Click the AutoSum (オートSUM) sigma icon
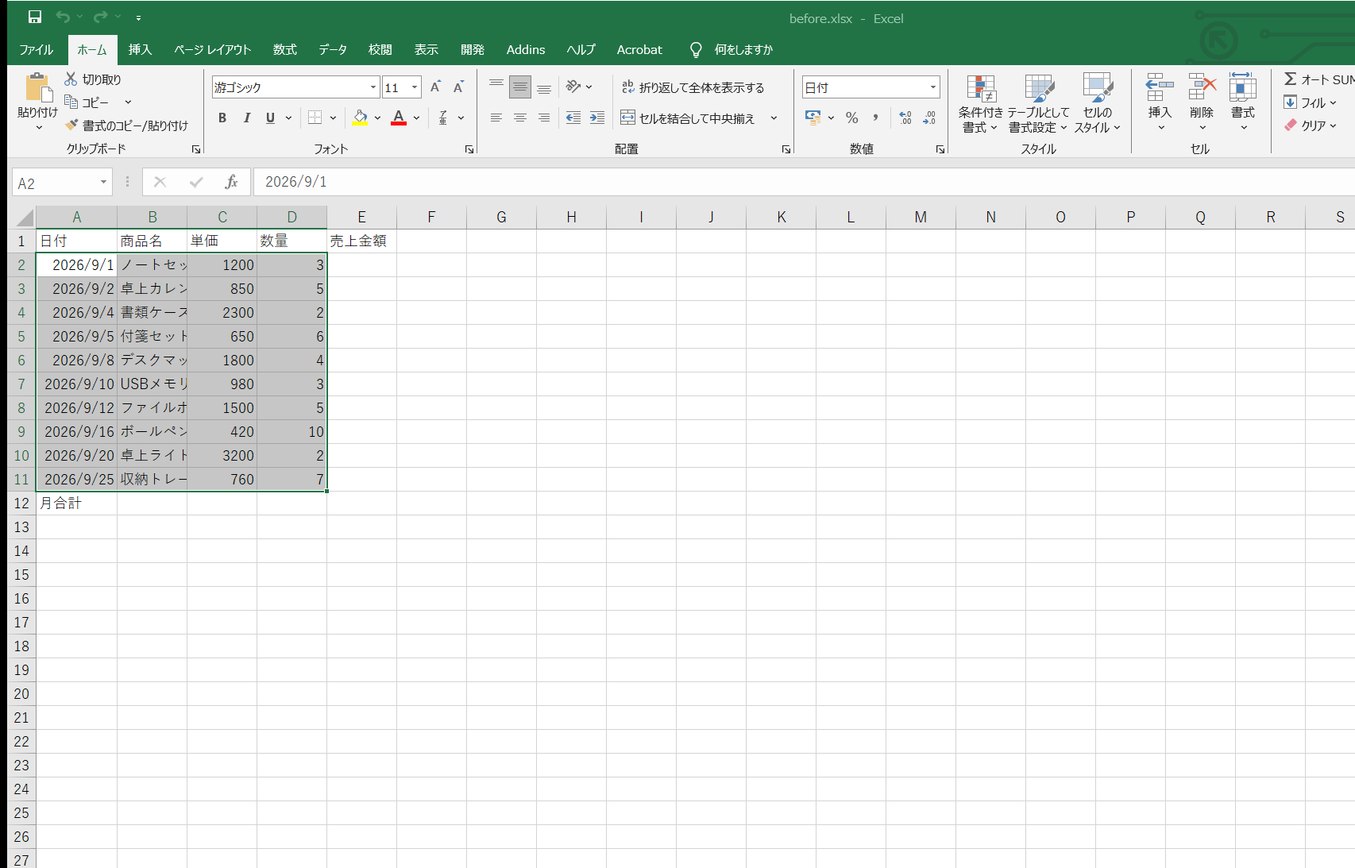 1291,79
